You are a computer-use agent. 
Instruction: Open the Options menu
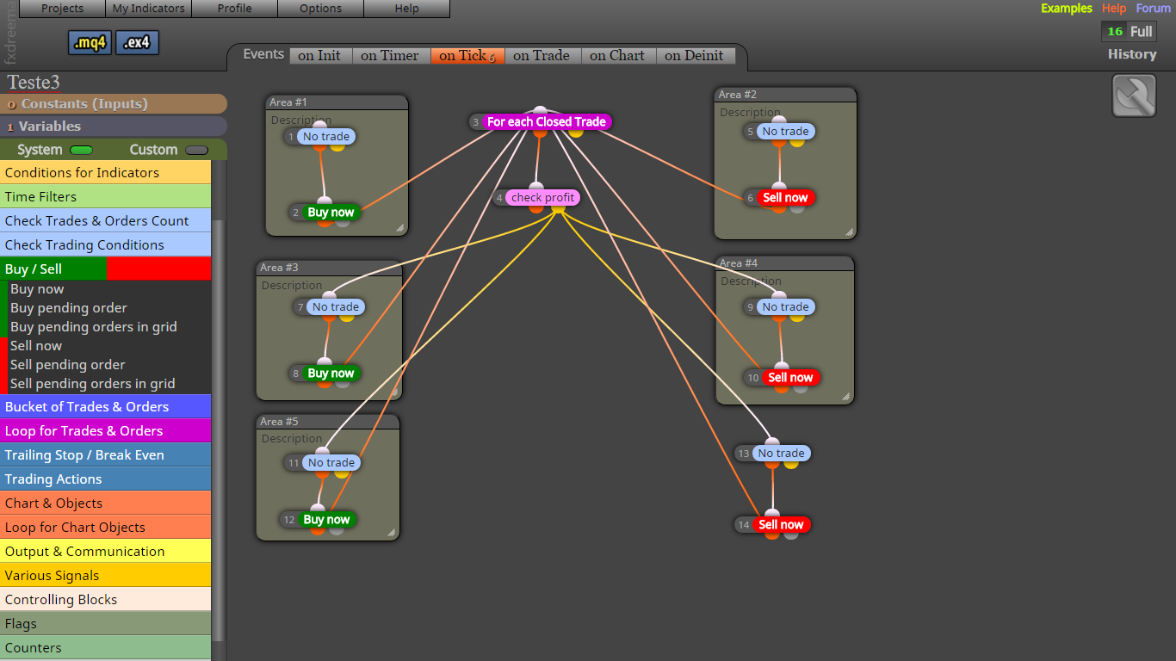(320, 9)
